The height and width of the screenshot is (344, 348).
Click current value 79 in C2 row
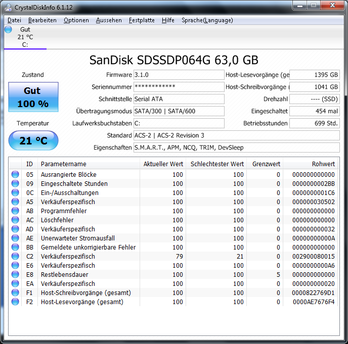coord(180,257)
